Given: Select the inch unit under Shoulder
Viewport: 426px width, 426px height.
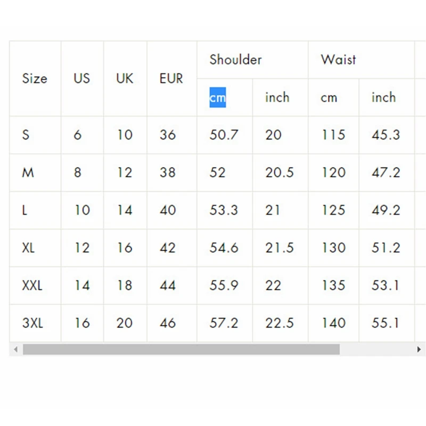Looking at the screenshot, I should coord(276,97).
